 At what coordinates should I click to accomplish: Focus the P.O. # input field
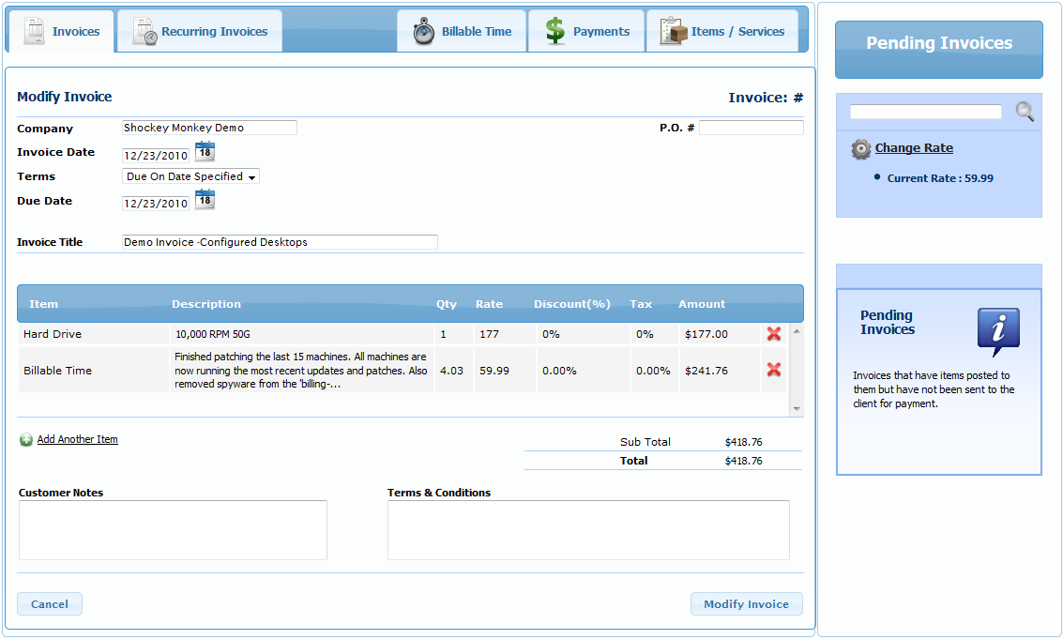[751, 128]
